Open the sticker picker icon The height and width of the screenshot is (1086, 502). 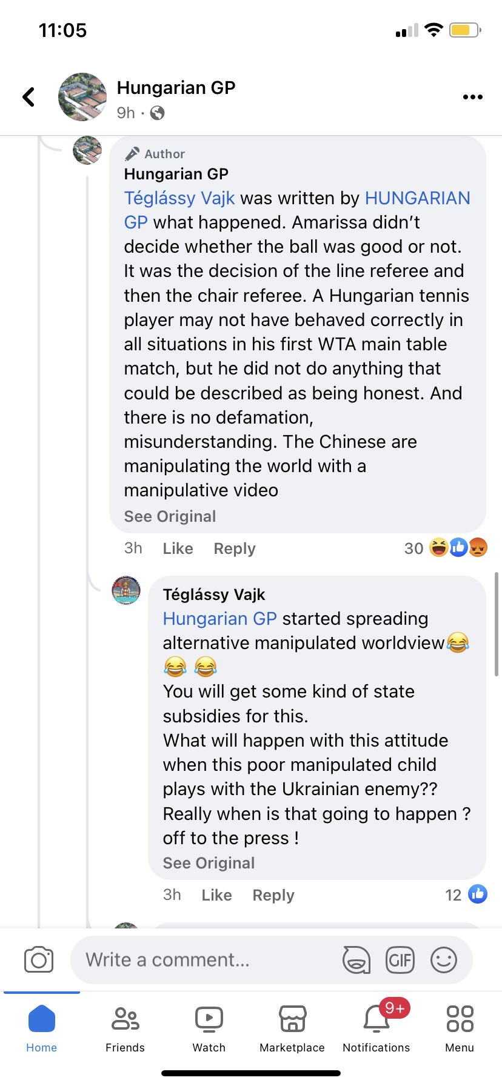tap(356, 960)
